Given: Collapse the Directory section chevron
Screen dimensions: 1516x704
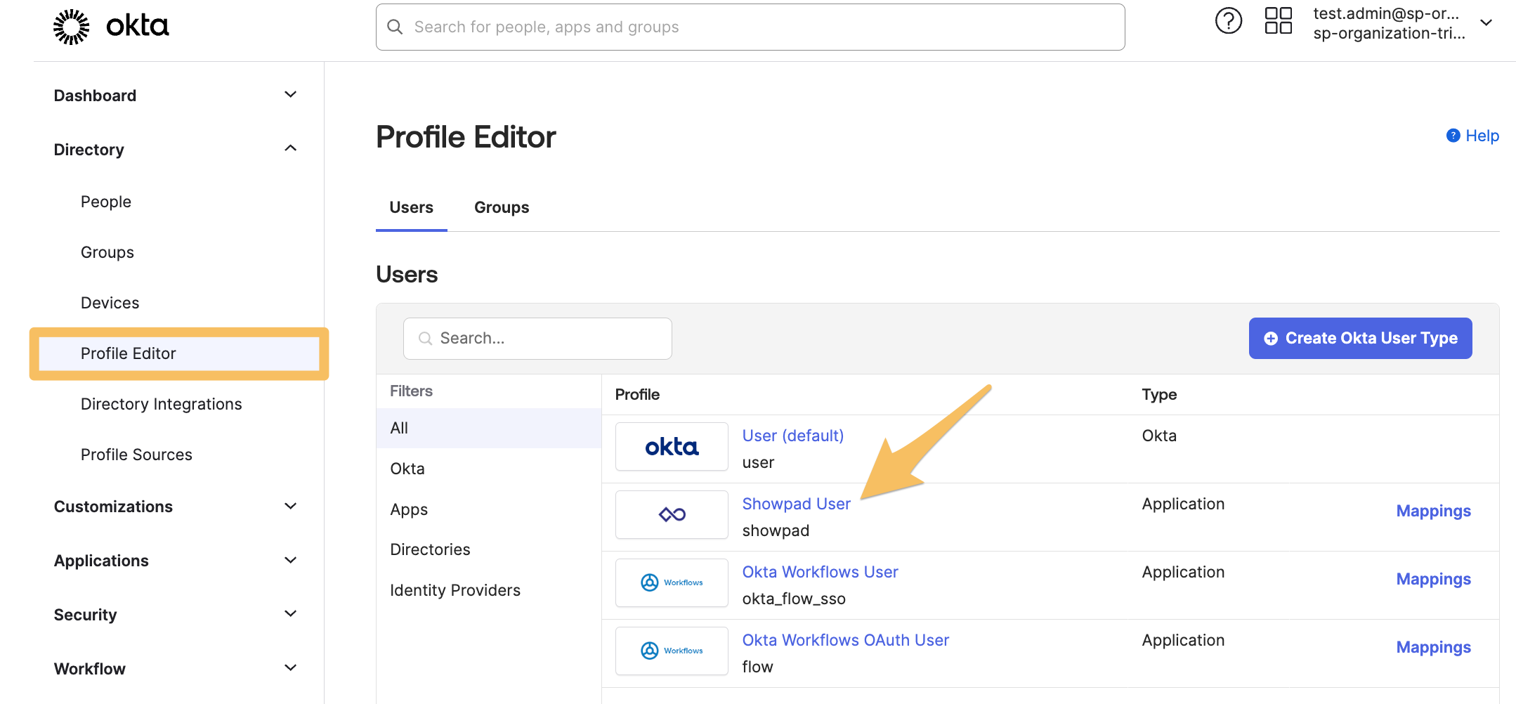Looking at the screenshot, I should [x=290, y=149].
